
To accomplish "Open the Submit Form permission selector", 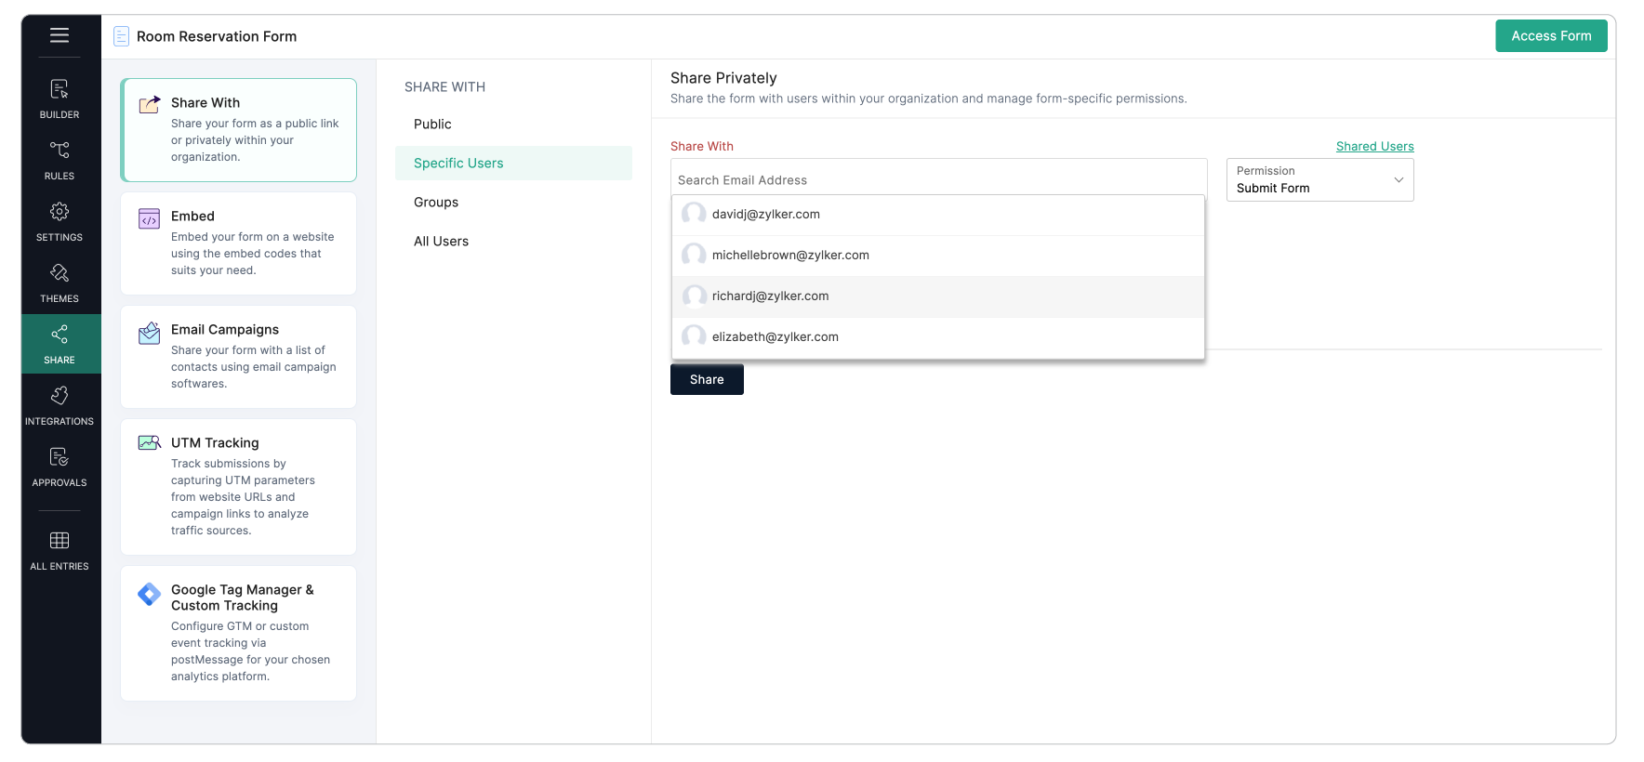I will (x=1319, y=180).
